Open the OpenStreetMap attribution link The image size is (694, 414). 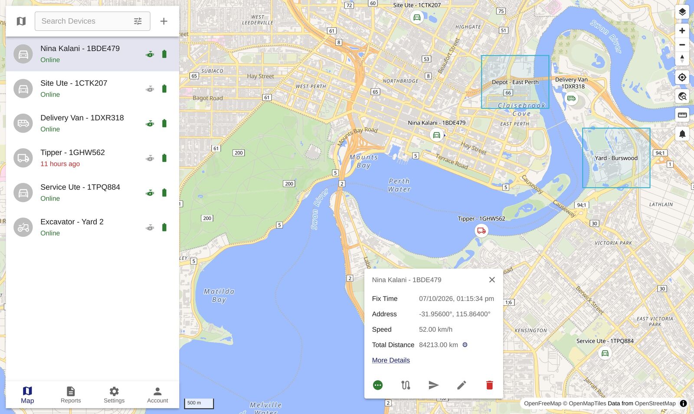point(655,404)
